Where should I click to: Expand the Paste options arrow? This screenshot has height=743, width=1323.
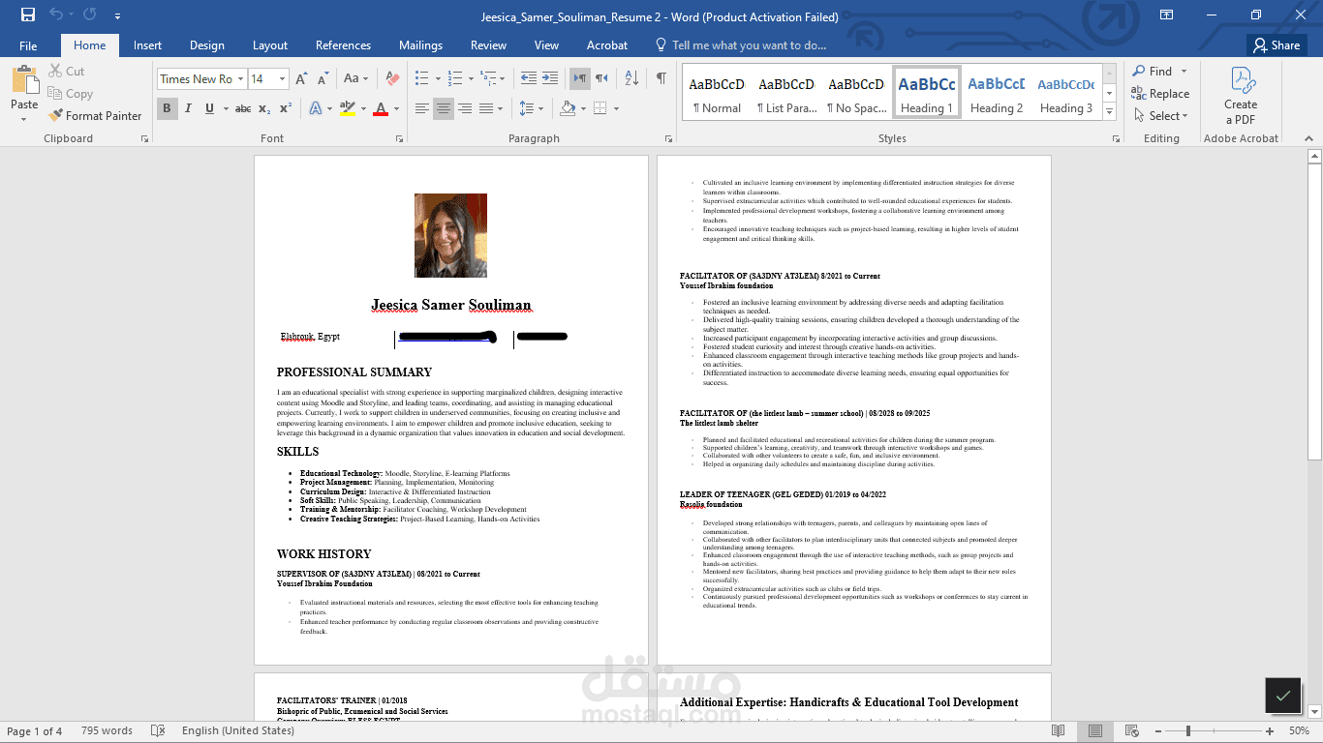coord(24,120)
